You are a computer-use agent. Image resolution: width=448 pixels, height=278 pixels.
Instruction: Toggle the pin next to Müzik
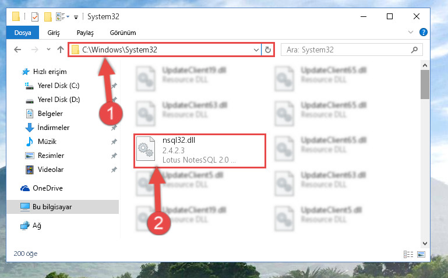(x=114, y=142)
